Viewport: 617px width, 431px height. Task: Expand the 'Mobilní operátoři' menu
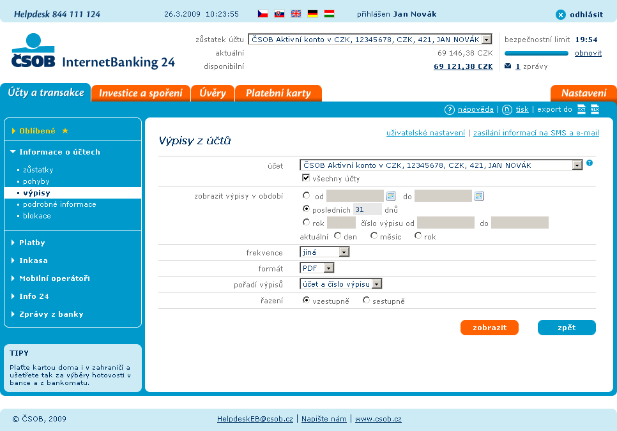(x=50, y=278)
